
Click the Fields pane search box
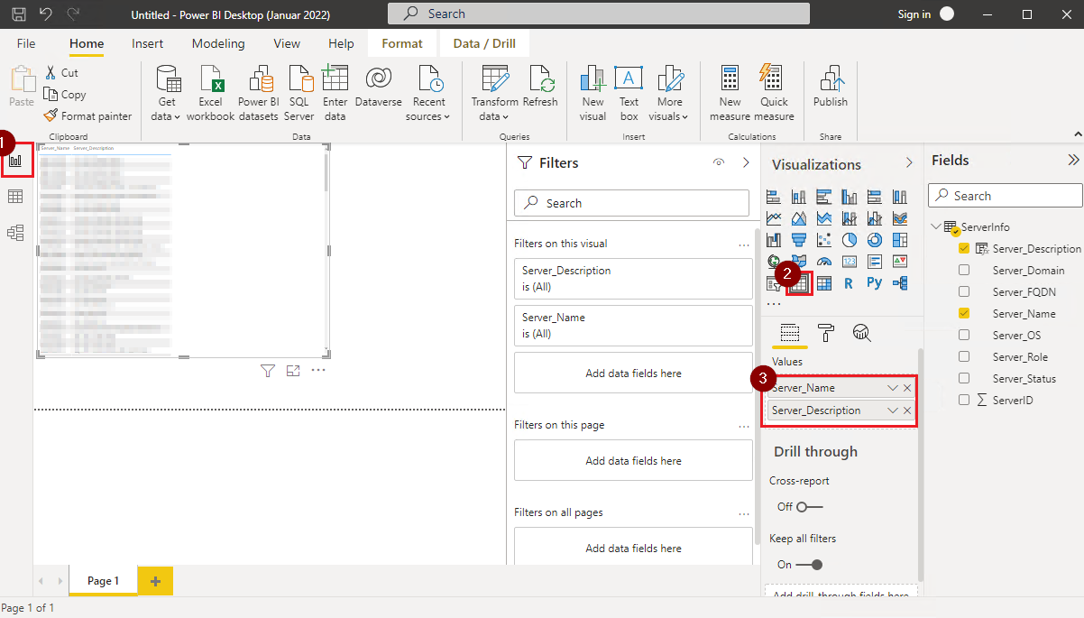1006,196
